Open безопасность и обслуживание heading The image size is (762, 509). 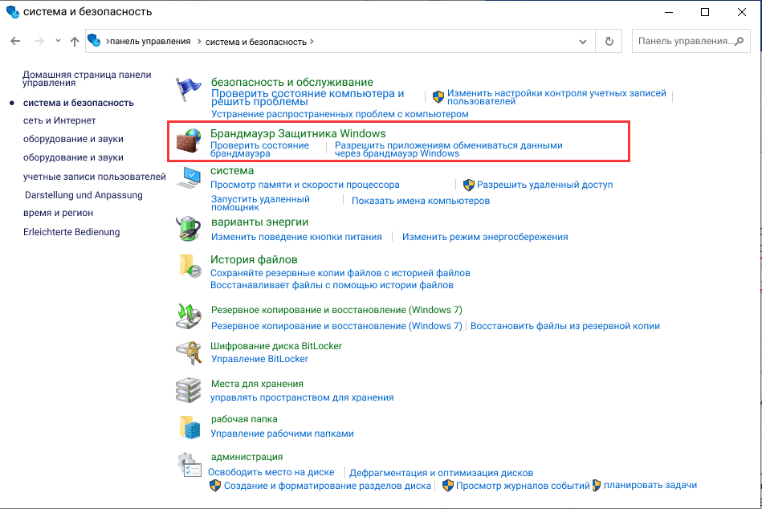click(x=292, y=82)
